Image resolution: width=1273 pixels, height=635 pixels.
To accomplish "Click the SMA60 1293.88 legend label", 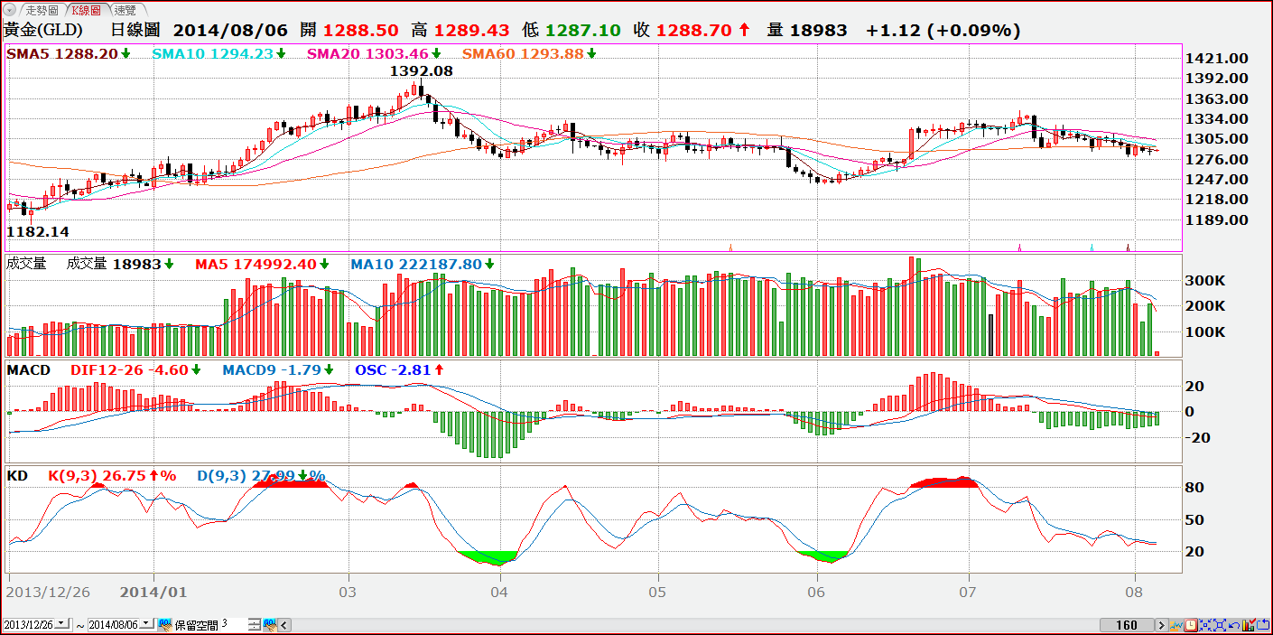I will pos(523,53).
